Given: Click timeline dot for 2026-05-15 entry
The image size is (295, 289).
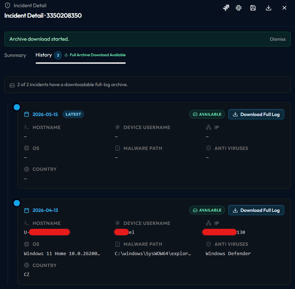Looking at the screenshot, I should tap(17, 107).
